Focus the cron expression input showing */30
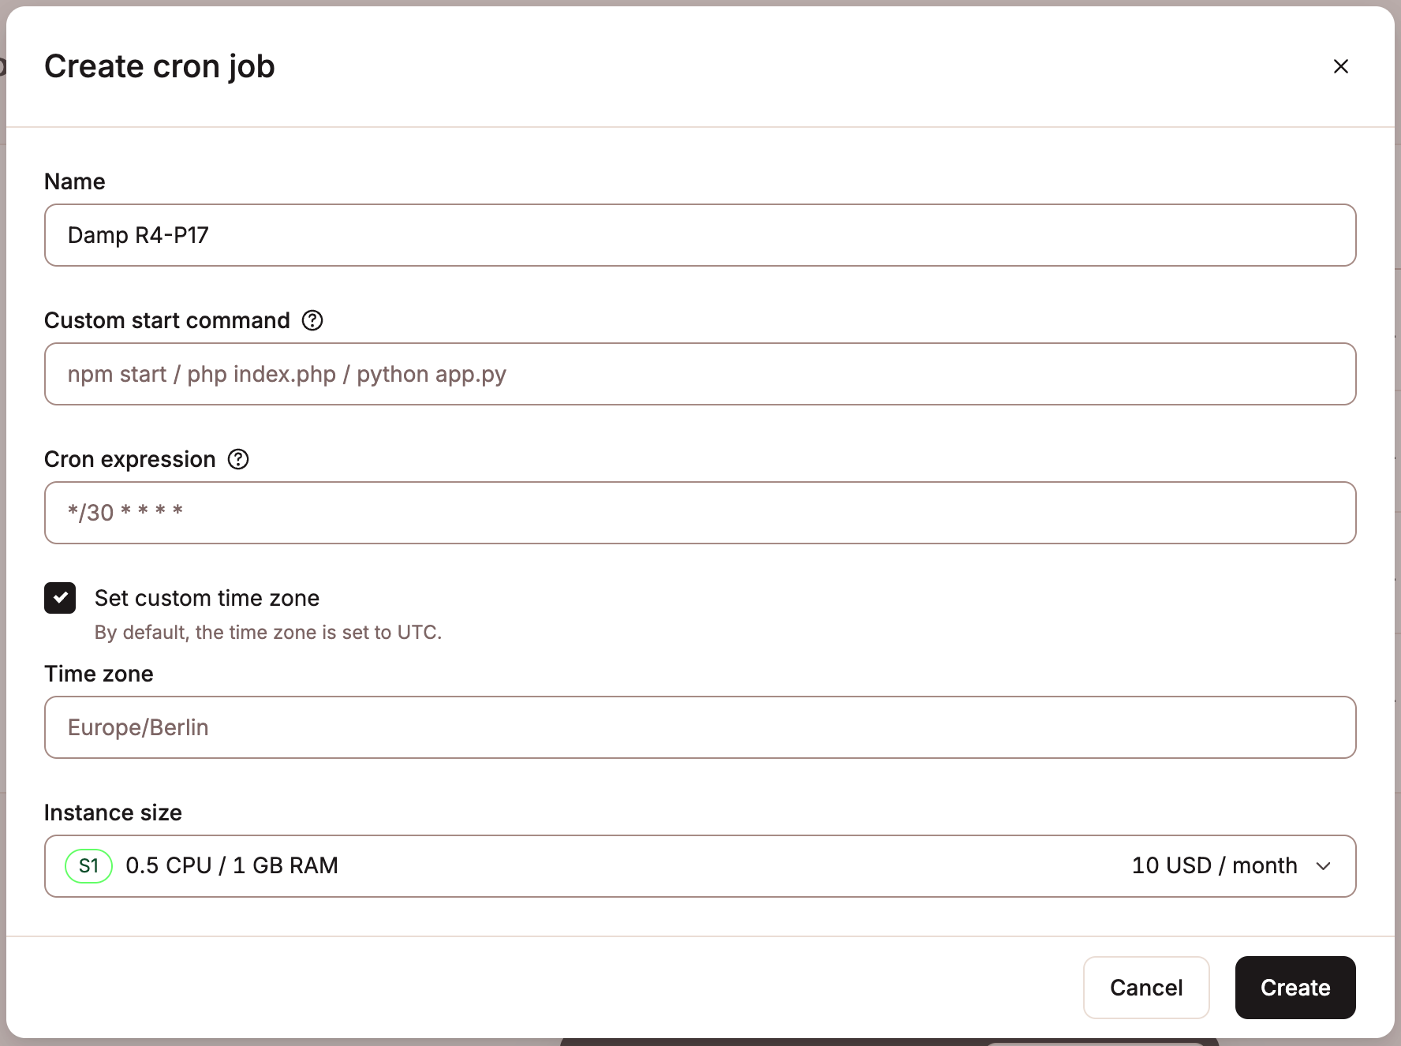 pos(700,513)
